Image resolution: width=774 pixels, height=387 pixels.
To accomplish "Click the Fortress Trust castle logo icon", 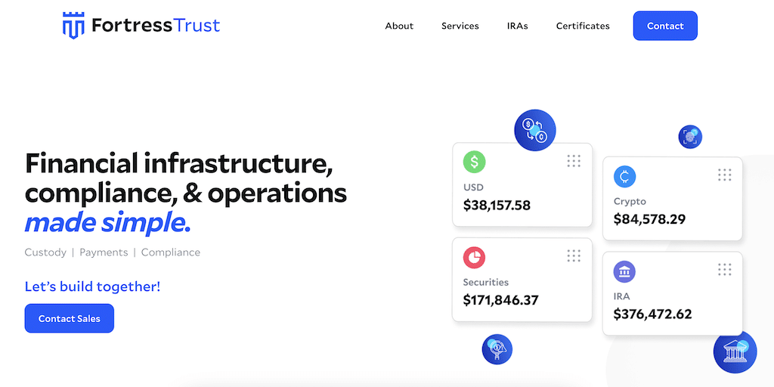I will (x=73, y=26).
